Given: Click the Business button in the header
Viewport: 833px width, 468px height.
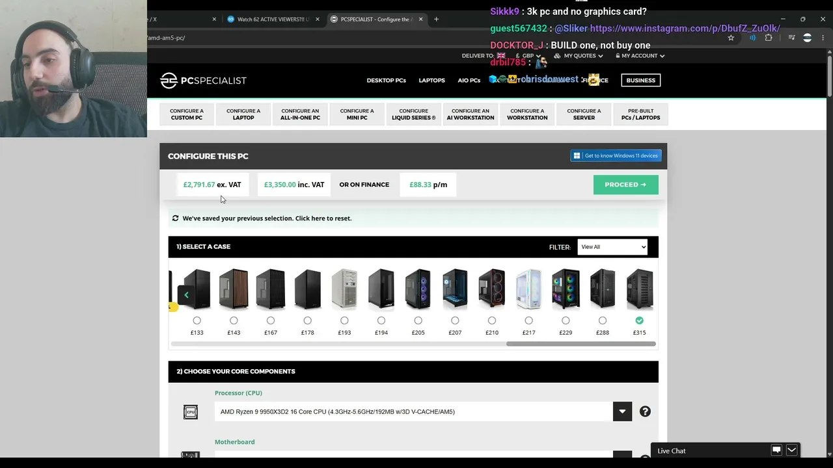Looking at the screenshot, I should point(640,81).
